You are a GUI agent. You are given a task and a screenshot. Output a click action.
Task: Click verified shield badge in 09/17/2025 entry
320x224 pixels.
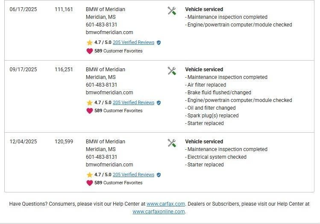(x=159, y=103)
